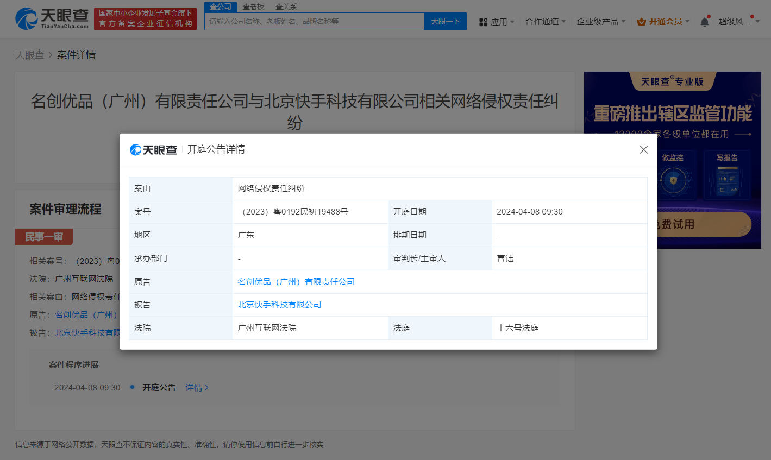The image size is (771, 460).
Task: Click the 免费试用 button in the ad
Action: coord(704,224)
